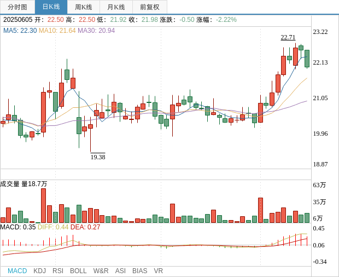Select the VR indicator

[158, 271]
